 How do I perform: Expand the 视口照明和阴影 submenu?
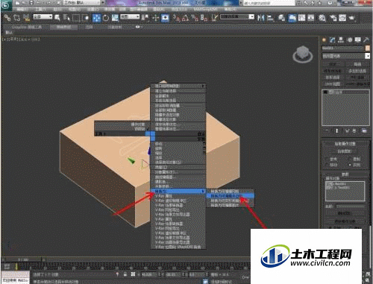178,86
